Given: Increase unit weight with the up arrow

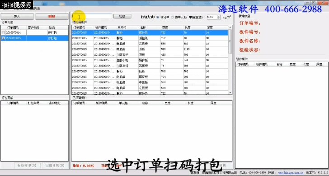Looking at the screenshot, I should tap(219, 16).
